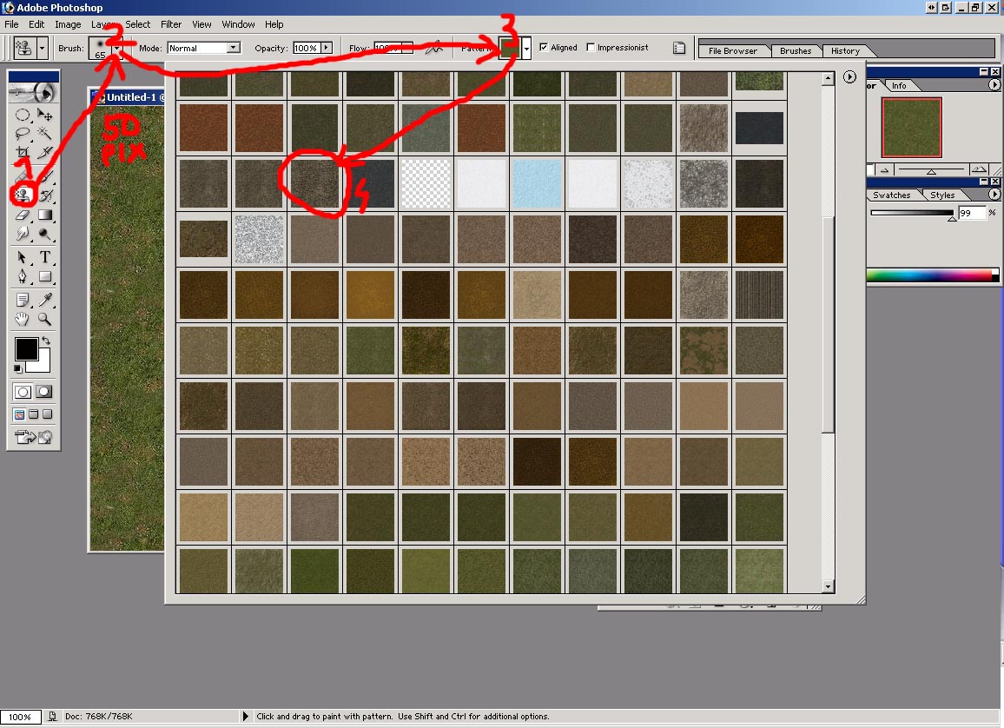Open the Filter menu
This screenshot has height=728, width=1004.
171,24
